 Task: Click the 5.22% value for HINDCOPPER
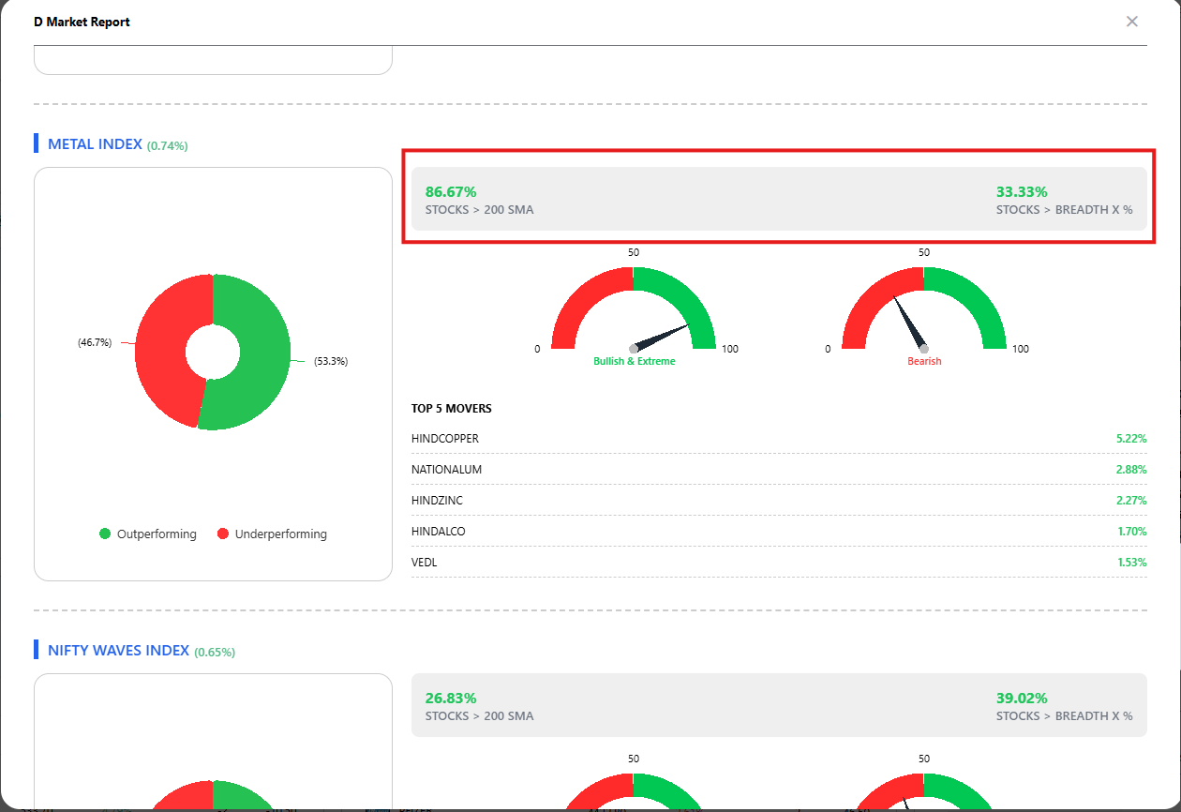point(1131,439)
